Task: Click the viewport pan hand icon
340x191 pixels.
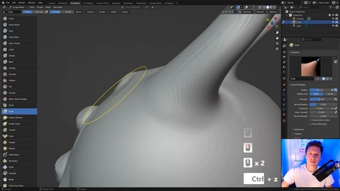Action: 277,38
